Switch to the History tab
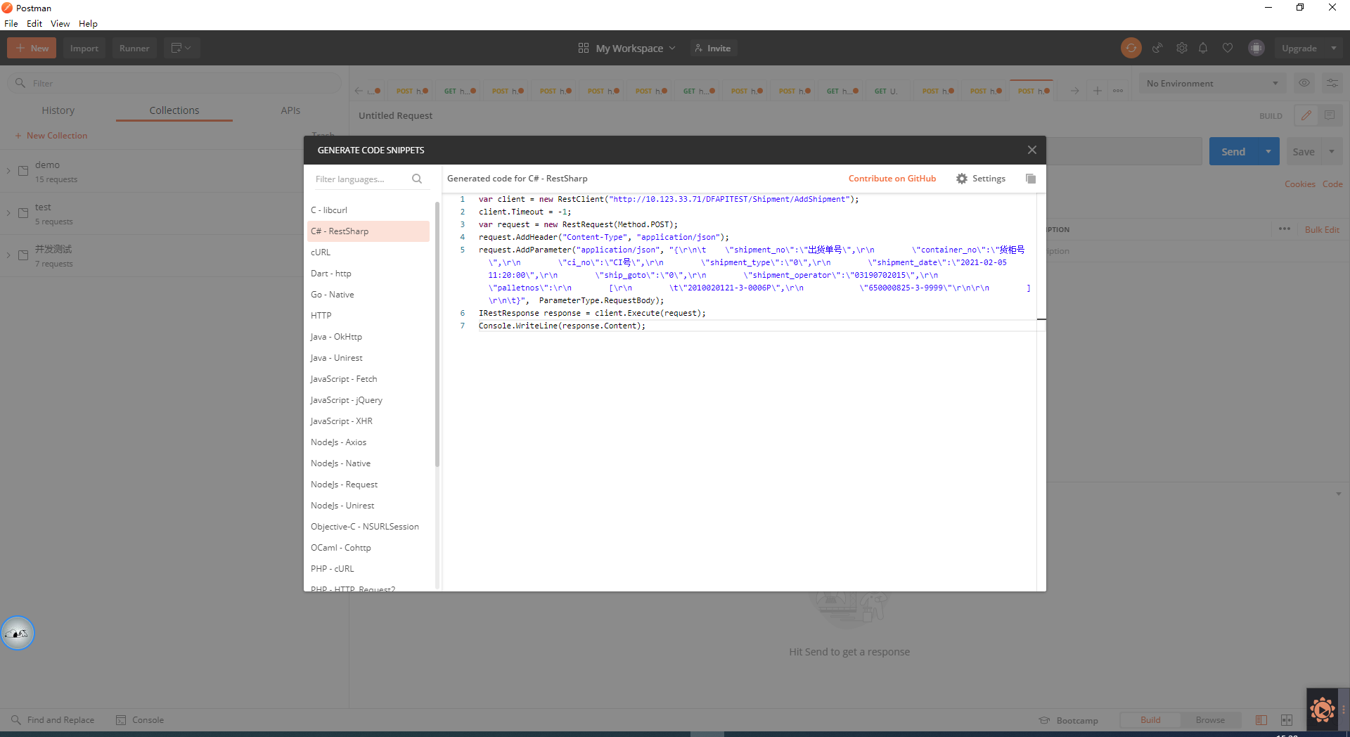Image resolution: width=1350 pixels, height=737 pixels. coord(58,110)
